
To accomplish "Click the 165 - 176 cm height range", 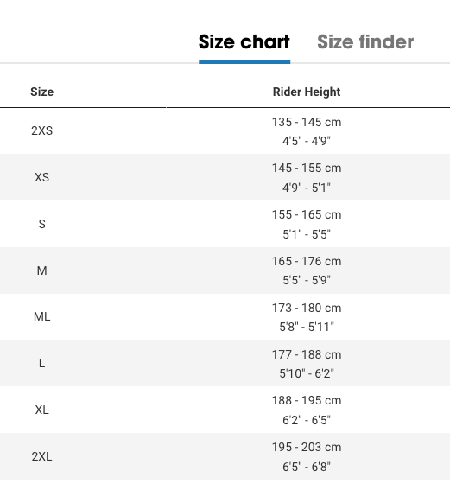I will [307, 261].
